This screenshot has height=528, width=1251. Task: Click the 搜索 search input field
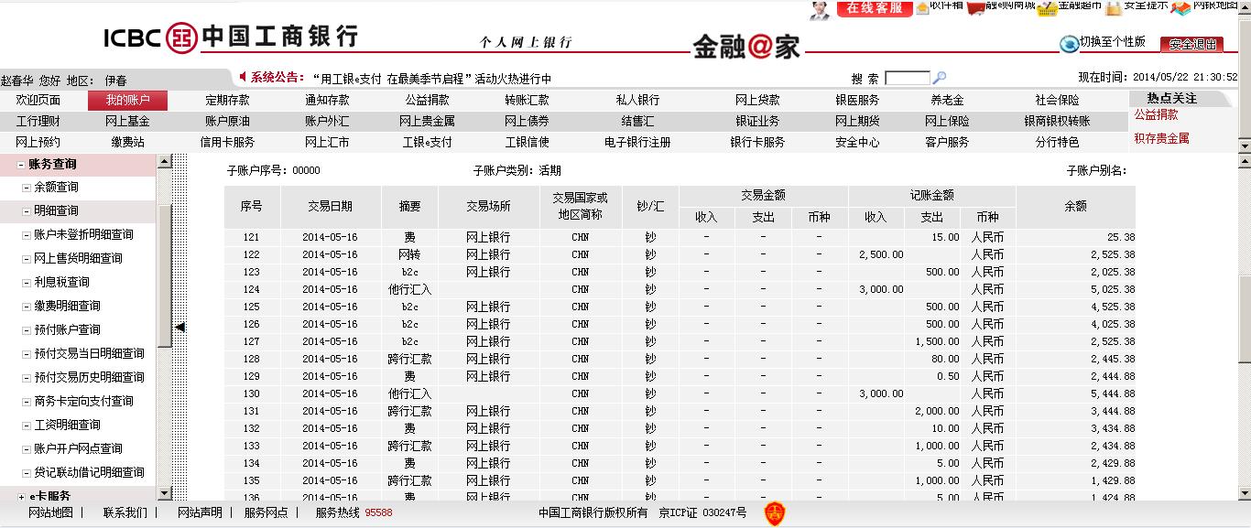[x=907, y=79]
